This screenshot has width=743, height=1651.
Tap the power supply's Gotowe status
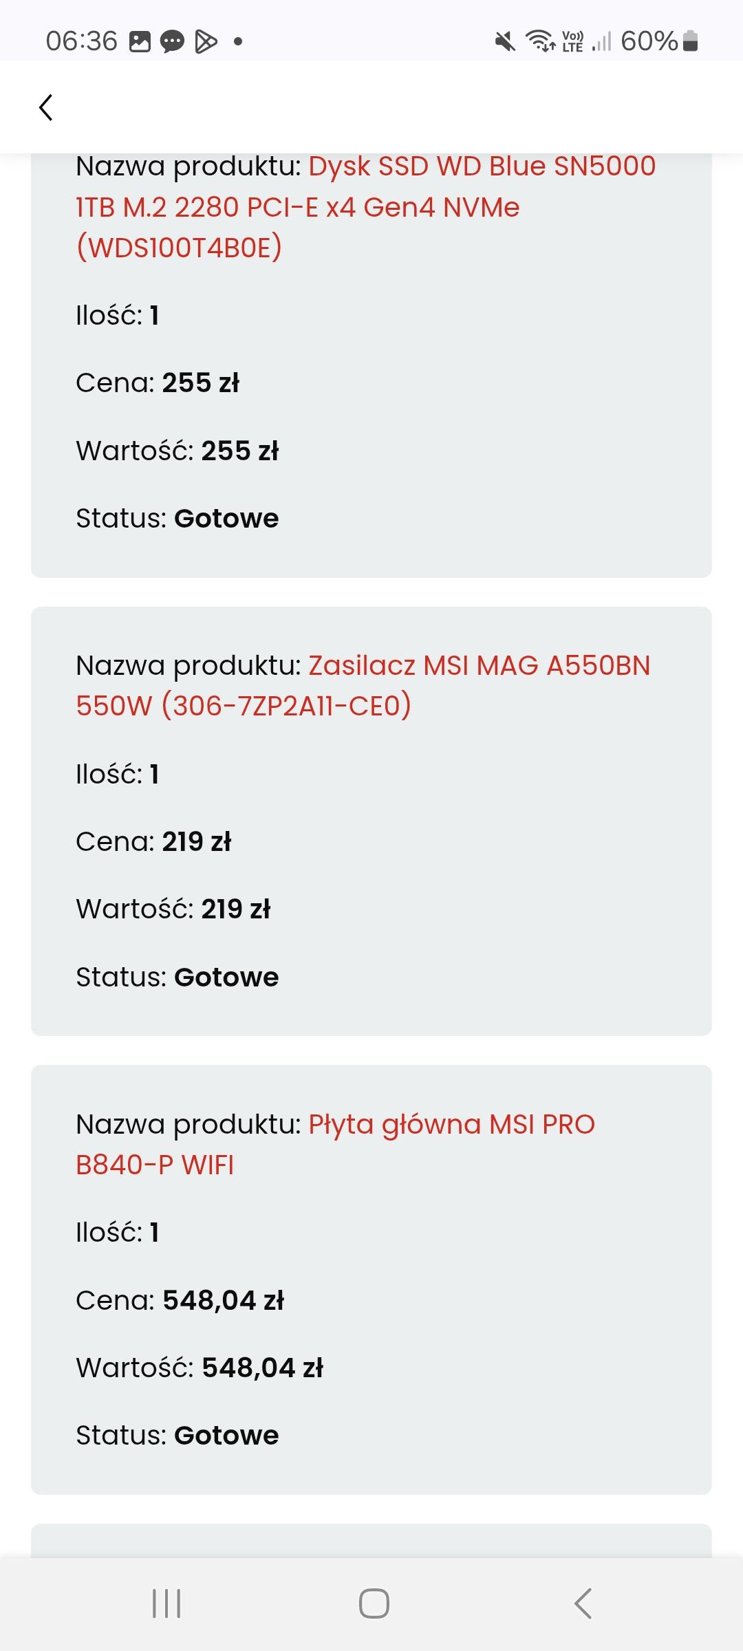click(226, 977)
